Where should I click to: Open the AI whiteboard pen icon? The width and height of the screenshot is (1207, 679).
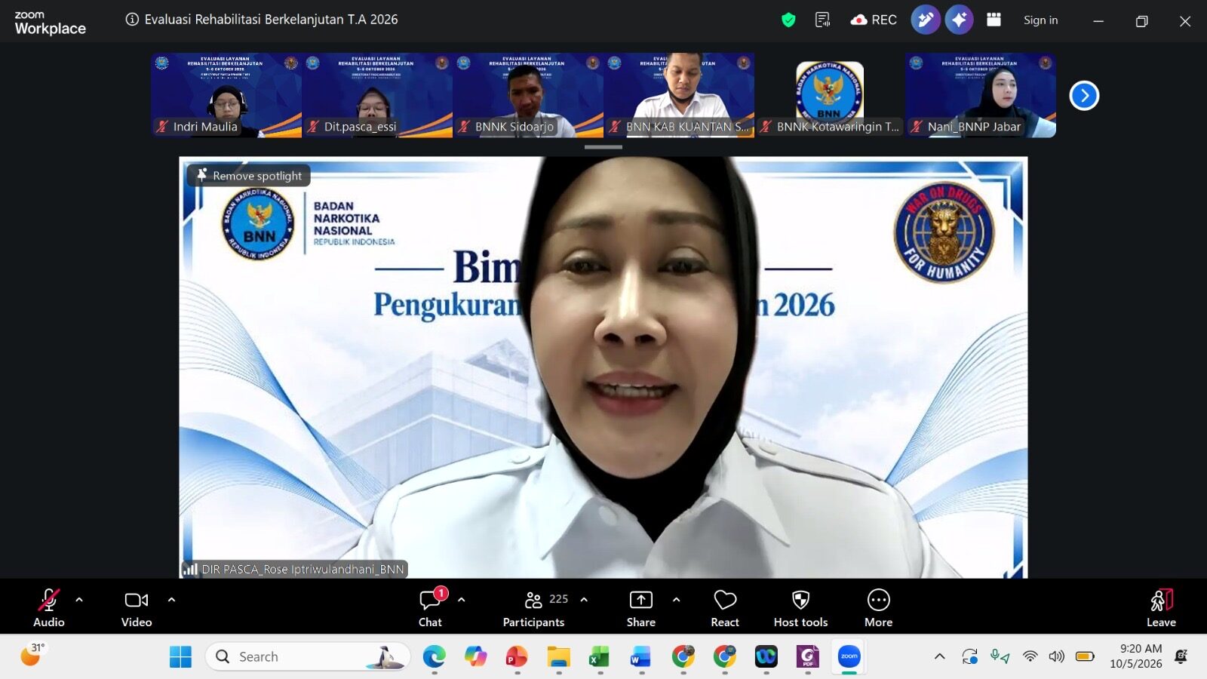coord(926,20)
